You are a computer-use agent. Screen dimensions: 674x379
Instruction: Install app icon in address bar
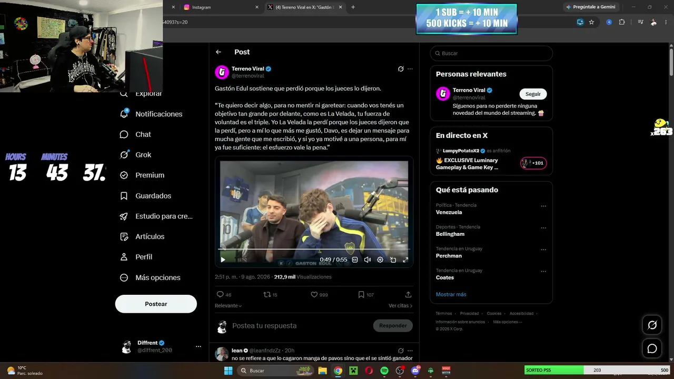[x=580, y=22]
